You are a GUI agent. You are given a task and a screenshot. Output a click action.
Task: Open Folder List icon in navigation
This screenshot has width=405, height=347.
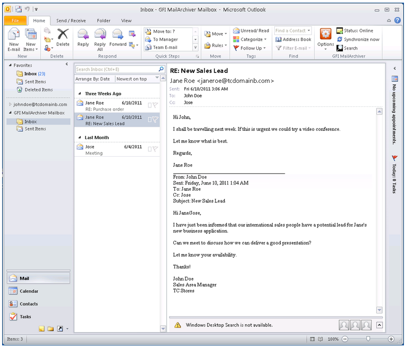pyautogui.click(x=50, y=329)
